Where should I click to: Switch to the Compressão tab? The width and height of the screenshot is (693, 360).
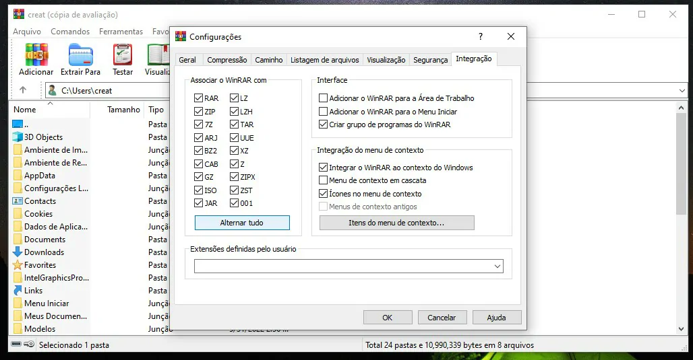227,60
